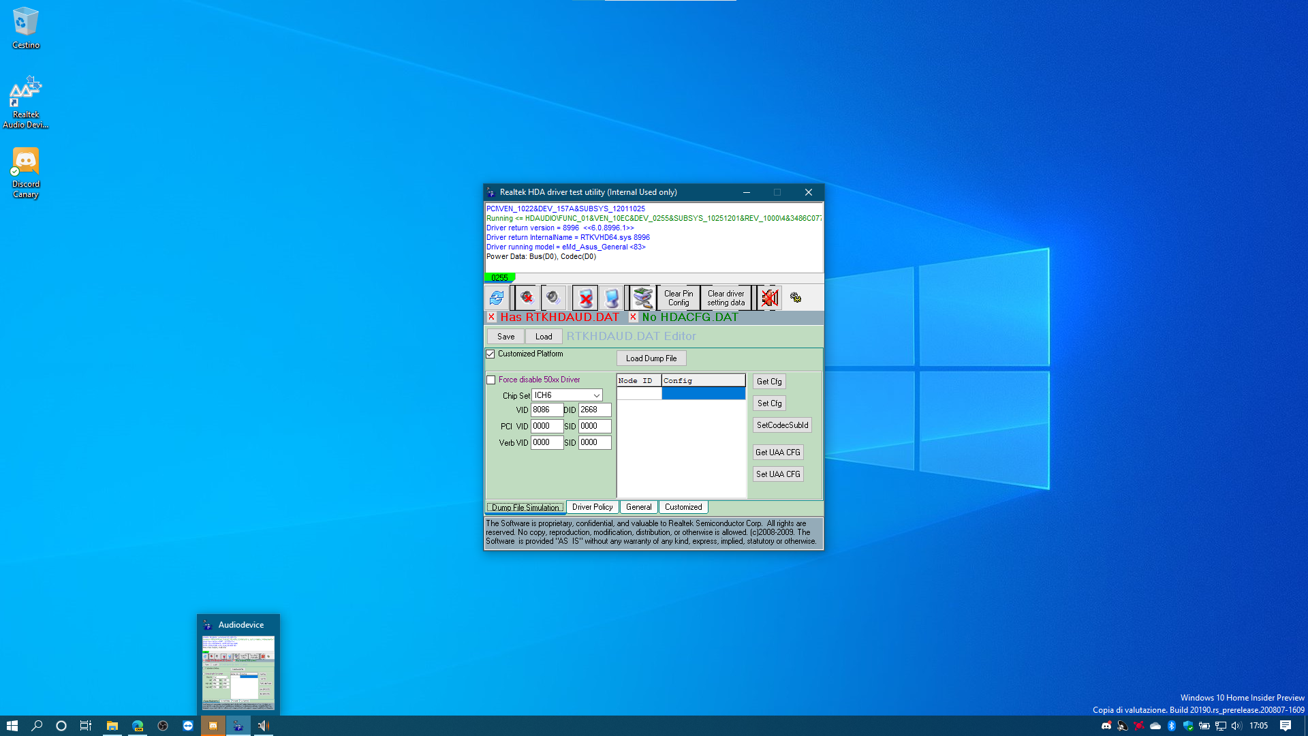Viewport: 1308px width, 736px height.
Task: Click the Set UAA CFG button
Action: coord(777,474)
